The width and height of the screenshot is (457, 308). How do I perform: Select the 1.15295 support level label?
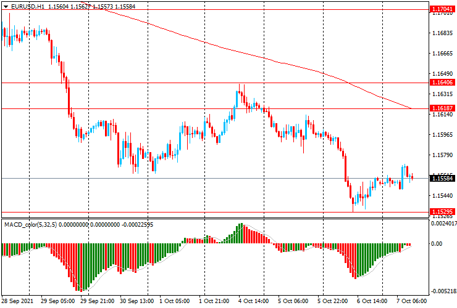pos(442,212)
